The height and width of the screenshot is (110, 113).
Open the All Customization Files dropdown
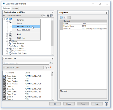coord(23,15)
